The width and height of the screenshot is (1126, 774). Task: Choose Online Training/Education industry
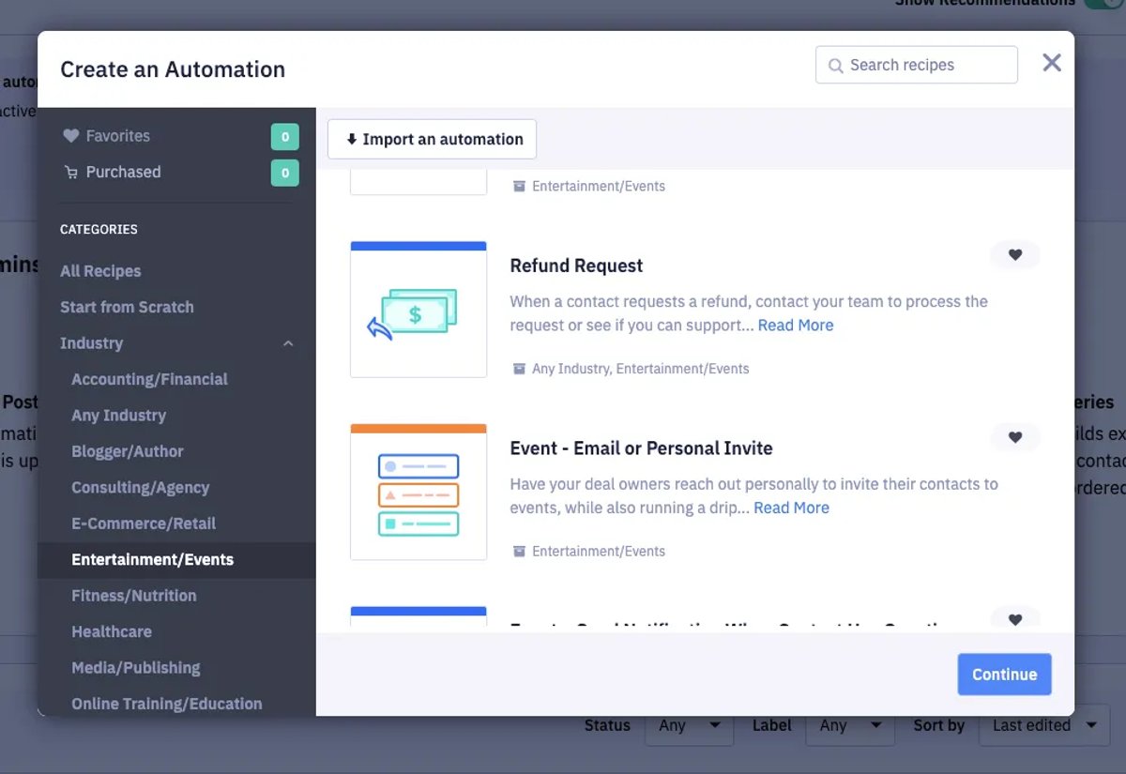(x=167, y=704)
